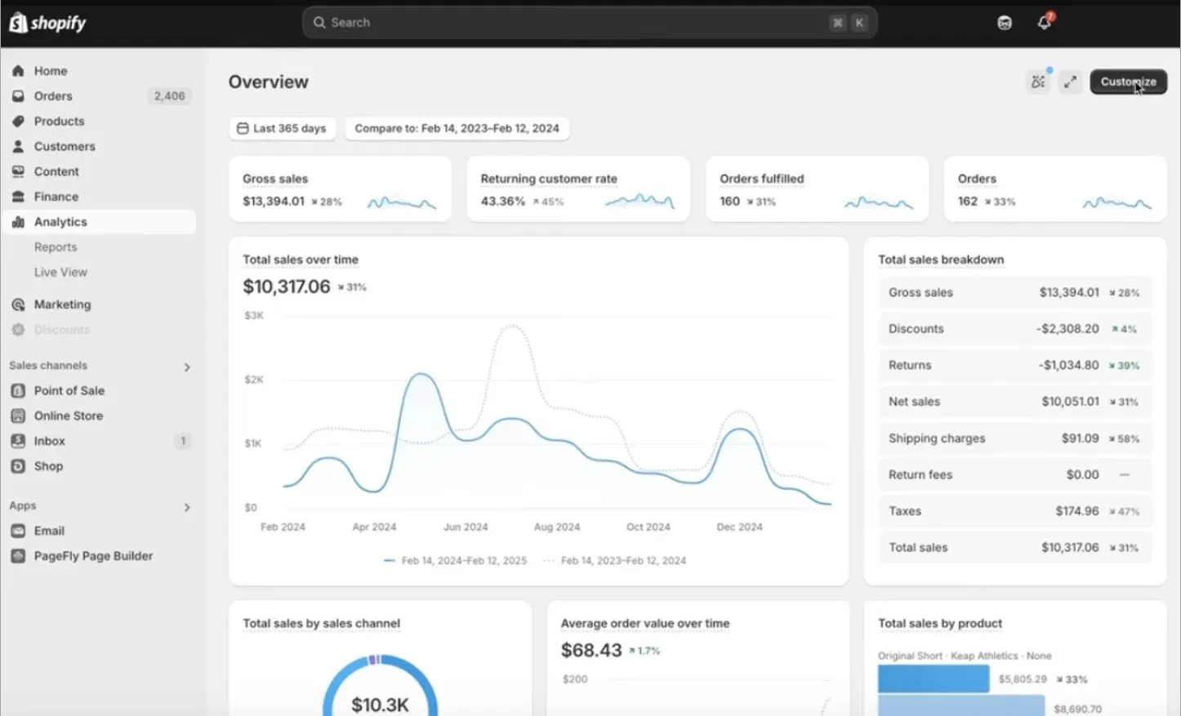The width and height of the screenshot is (1181, 716).
Task: Click the Marketing target icon
Action: point(18,305)
